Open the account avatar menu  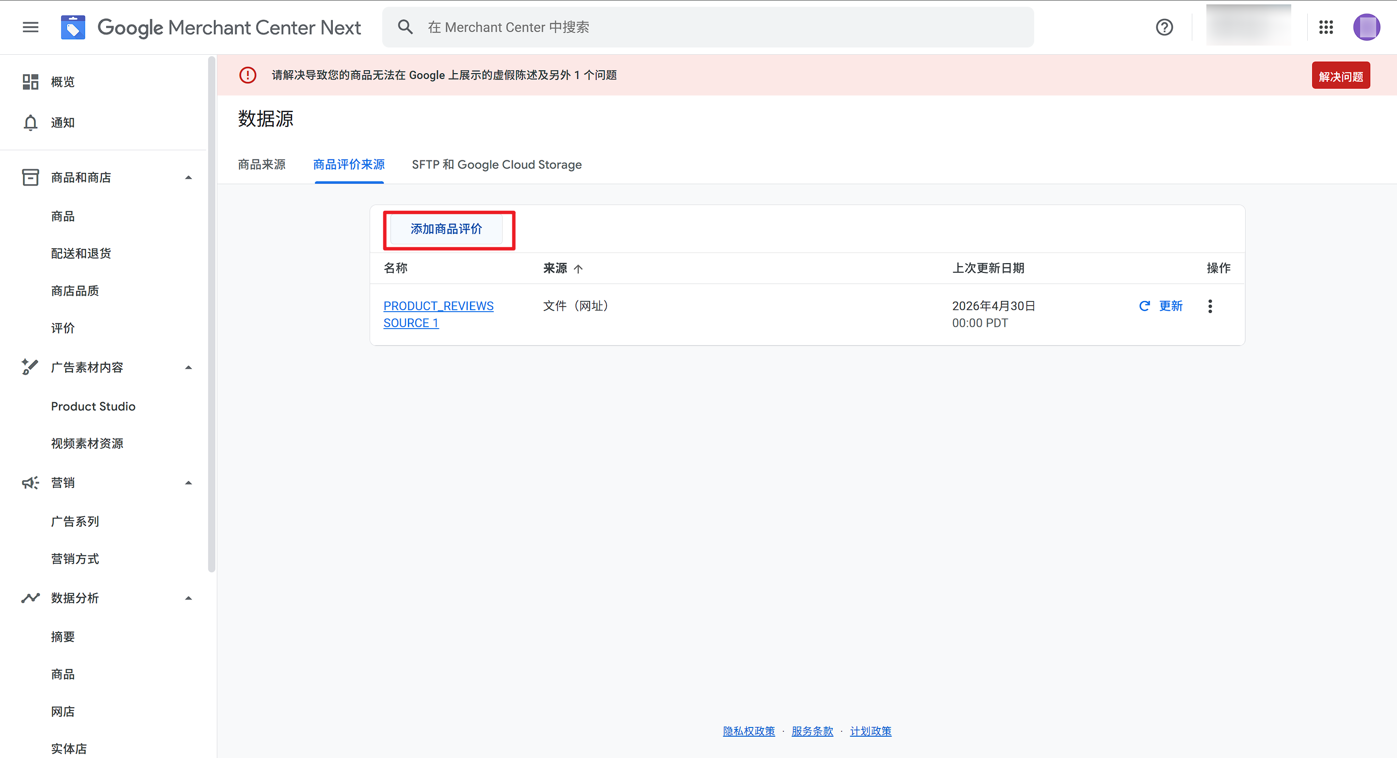tap(1366, 27)
